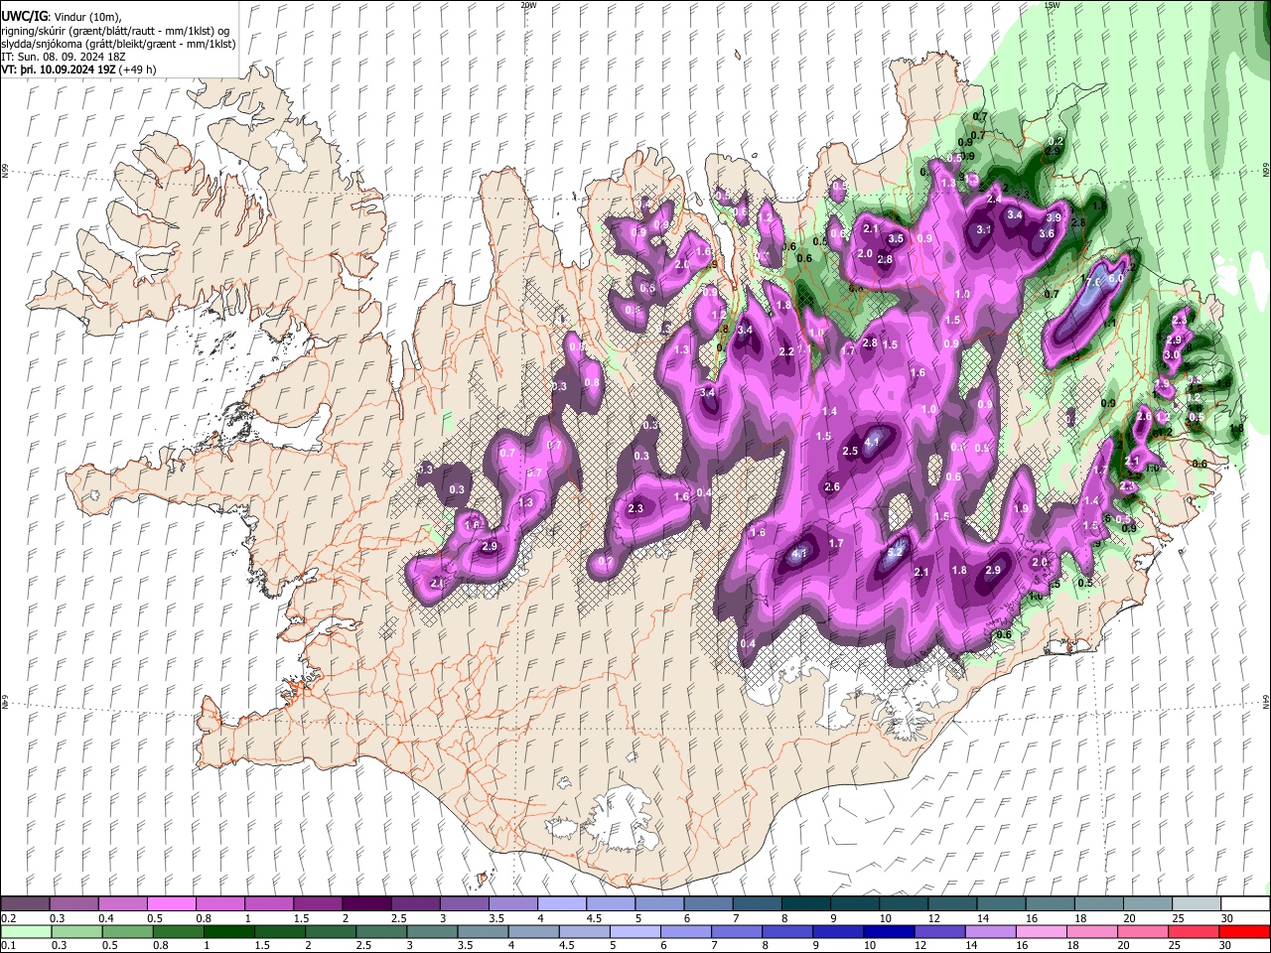Click the 0.1 palest green rain-scale swatch
Image resolution: width=1271 pixels, height=953 pixels.
click(26, 931)
